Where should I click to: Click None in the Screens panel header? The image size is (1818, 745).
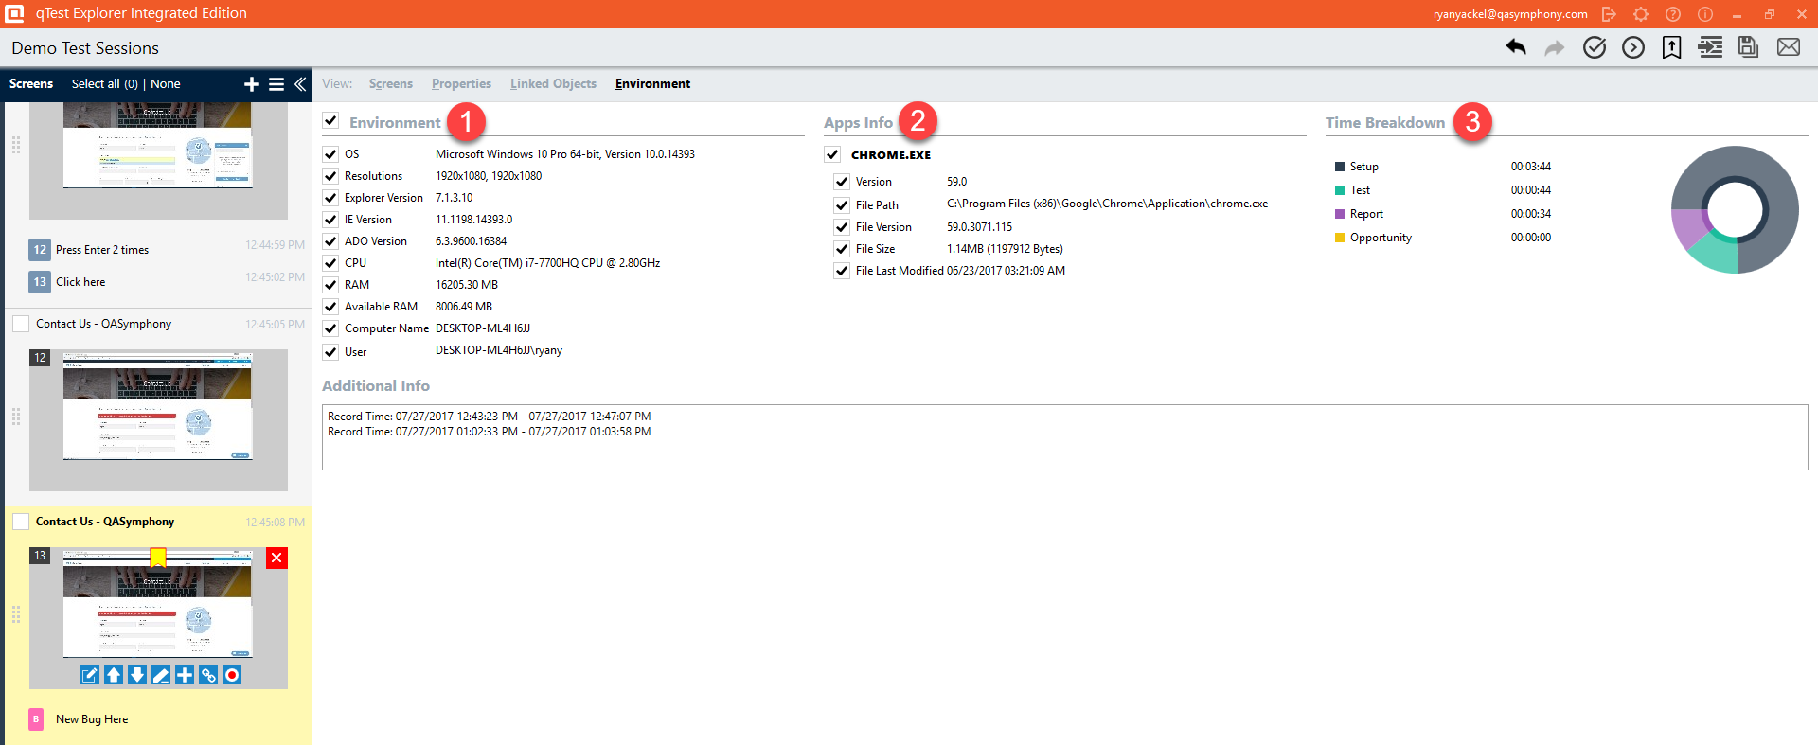166,84
